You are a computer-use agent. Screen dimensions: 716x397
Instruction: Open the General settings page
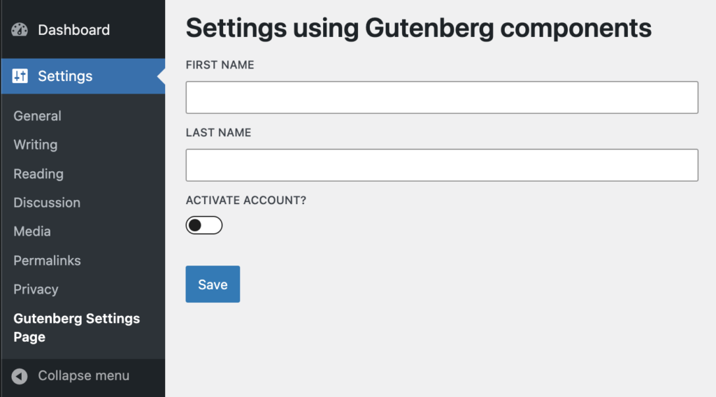point(38,116)
